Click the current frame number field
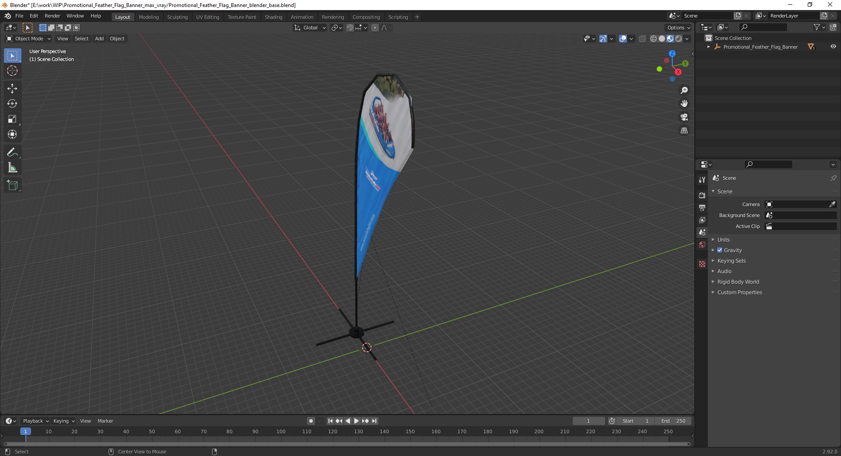Screen dimensions: 841x456 (588, 421)
